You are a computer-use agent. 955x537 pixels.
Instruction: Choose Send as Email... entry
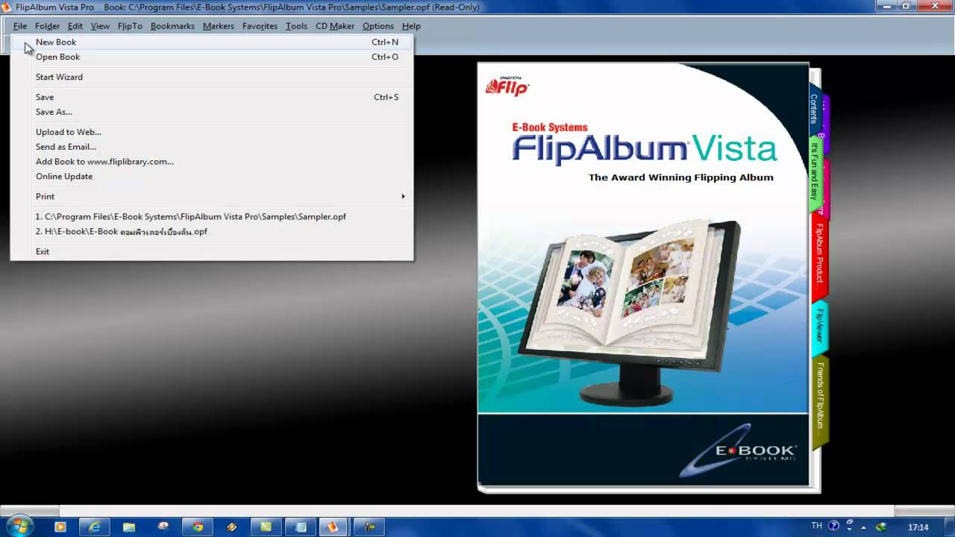(212, 148)
